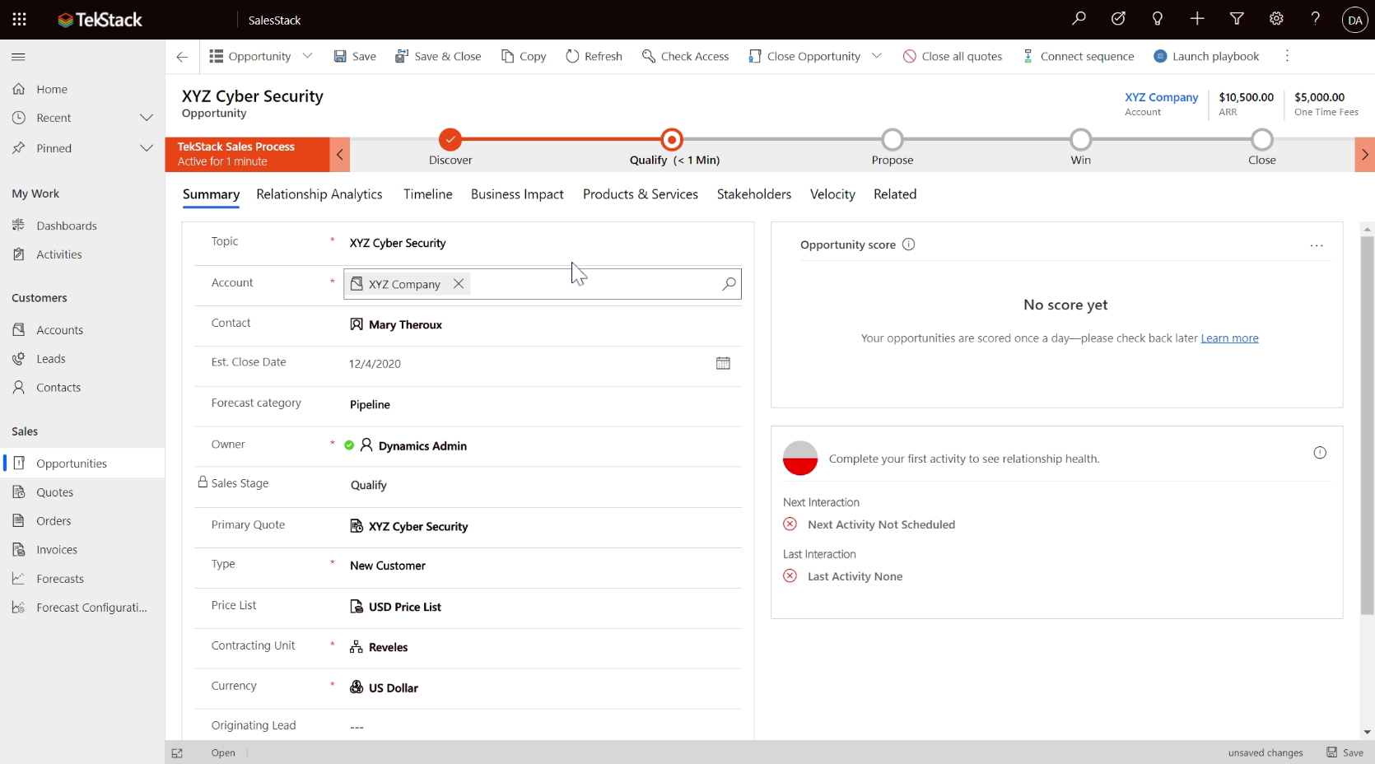Search accounts with lookup magnifier

click(x=729, y=284)
